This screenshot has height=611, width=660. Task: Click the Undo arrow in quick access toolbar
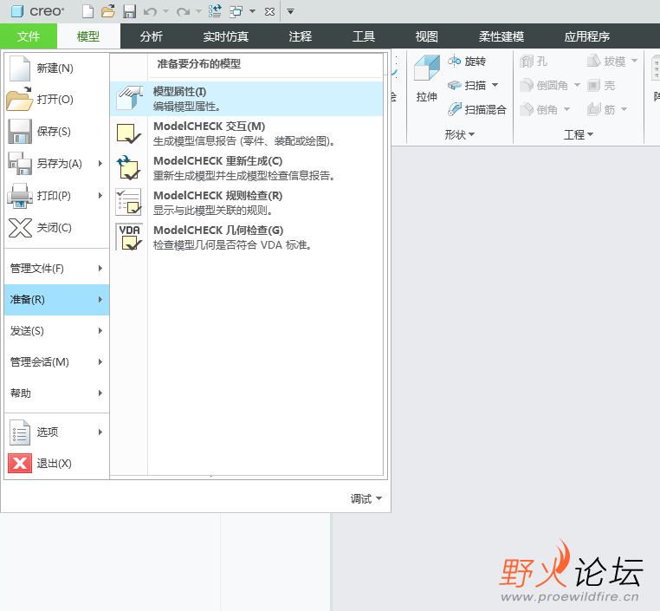coord(150,12)
